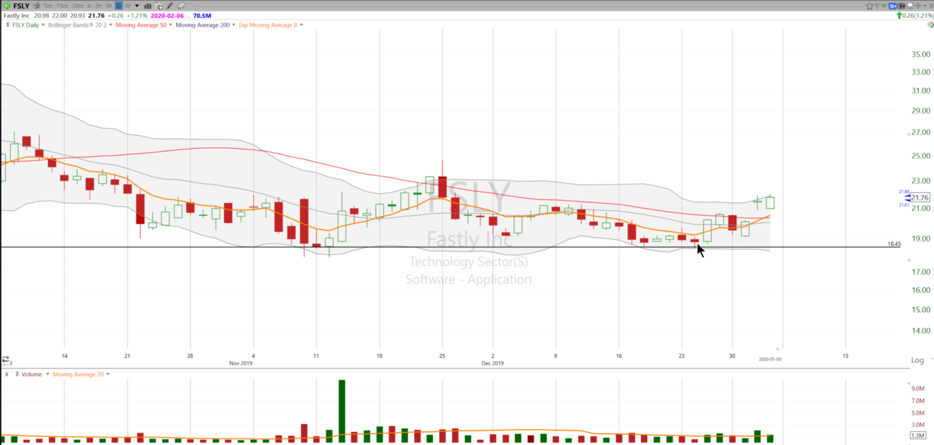Click the 35.00 price axis label
This screenshot has height=445, width=934.
pos(921,54)
